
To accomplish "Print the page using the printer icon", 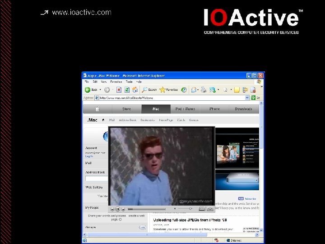I will [204, 90].
